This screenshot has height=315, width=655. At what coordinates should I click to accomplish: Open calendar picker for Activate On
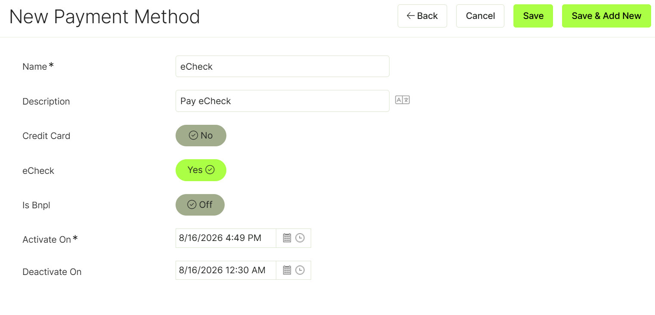click(287, 238)
